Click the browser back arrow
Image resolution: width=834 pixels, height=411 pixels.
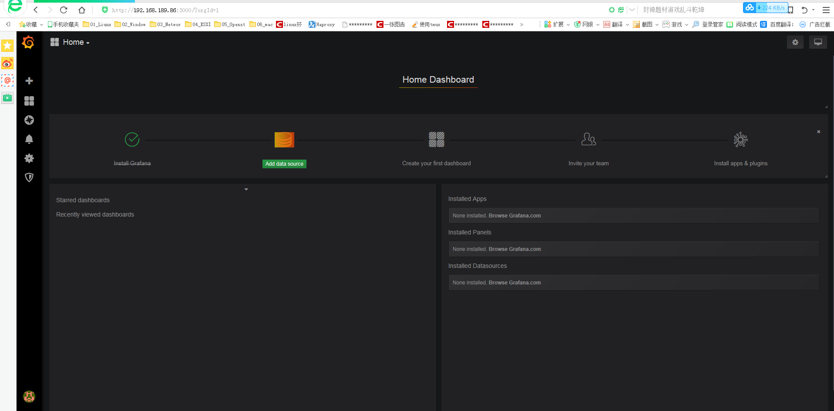[36, 10]
